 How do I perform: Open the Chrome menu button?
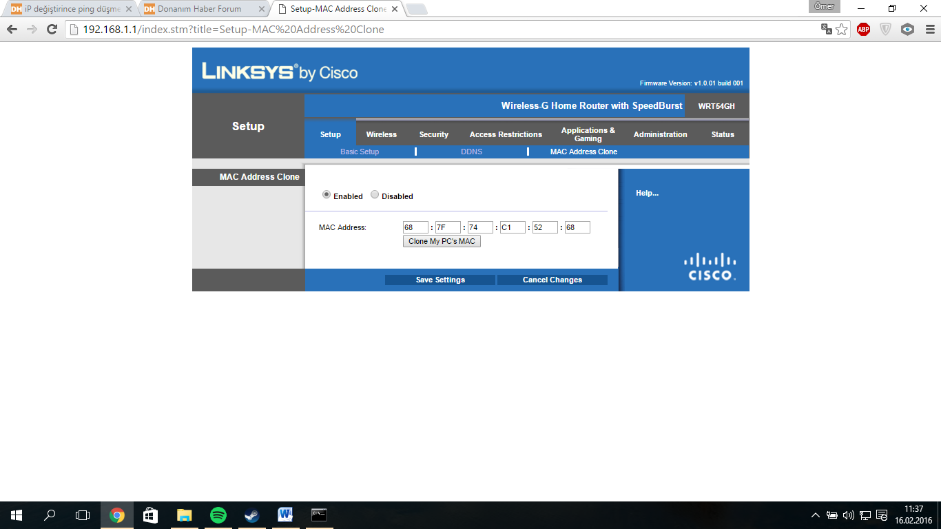coord(929,30)
